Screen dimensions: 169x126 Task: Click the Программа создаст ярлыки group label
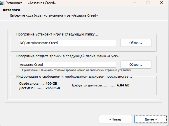pyautogui.click(x=69, y=56)
